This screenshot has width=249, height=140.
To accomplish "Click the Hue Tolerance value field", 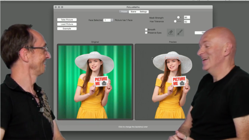I will coord(187,21).
